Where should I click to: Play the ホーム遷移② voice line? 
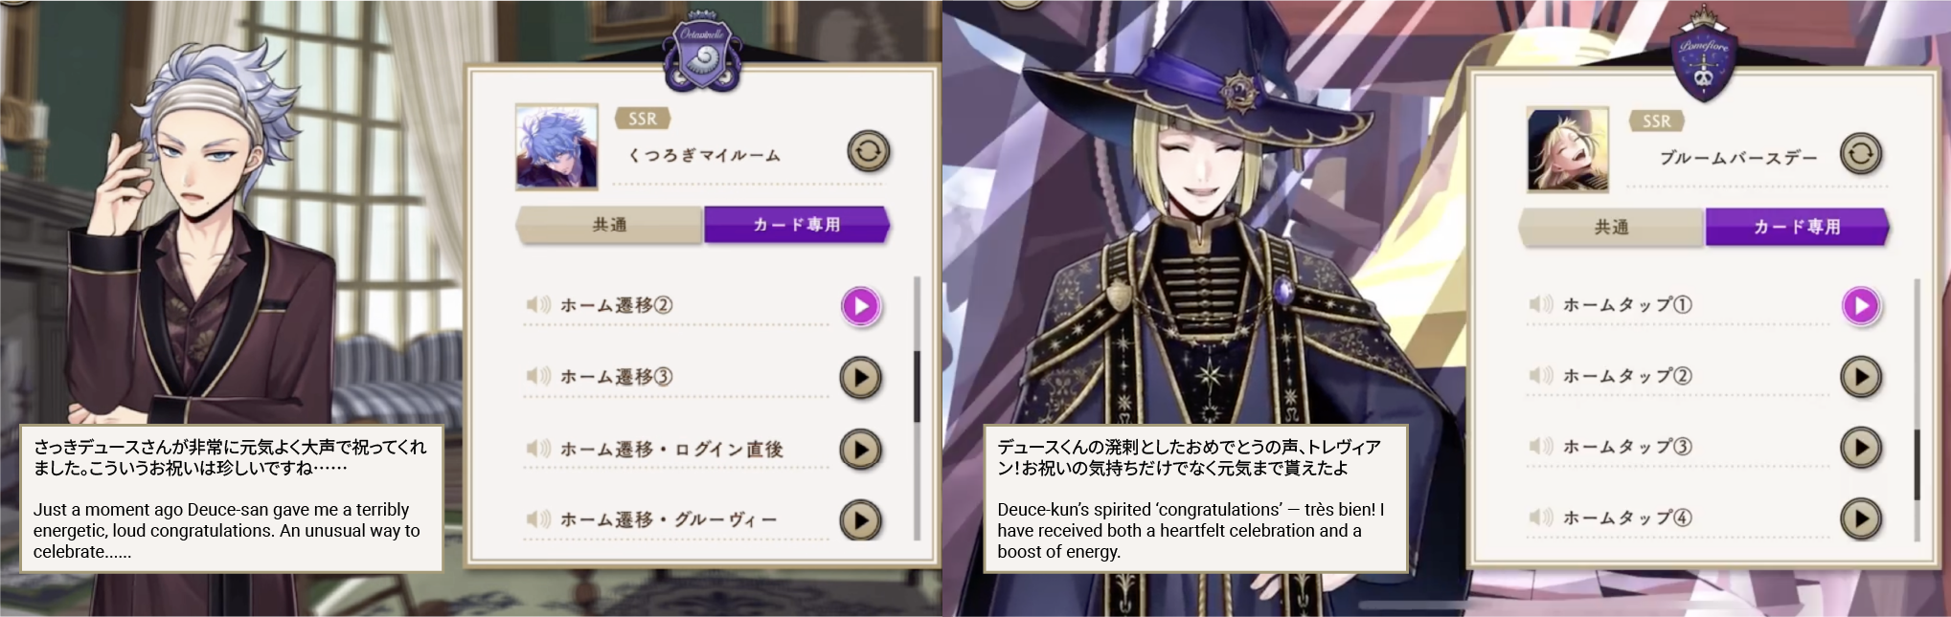tap(860, 306)
